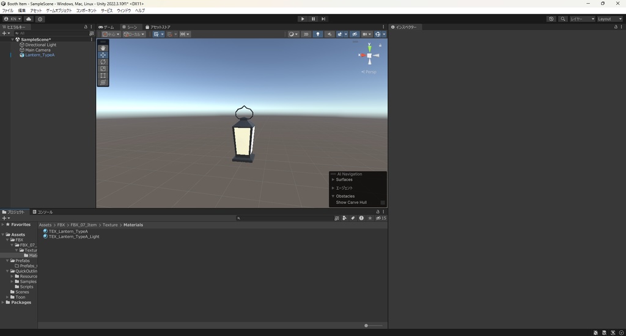Screen dimensions: 626x336
Task: Lock the Hierarchy panel
Action: [86, 27]
